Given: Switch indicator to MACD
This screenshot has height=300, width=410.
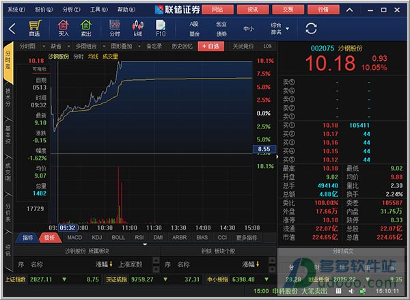Looking at the screenshot, I should click(x=74, y=238).
